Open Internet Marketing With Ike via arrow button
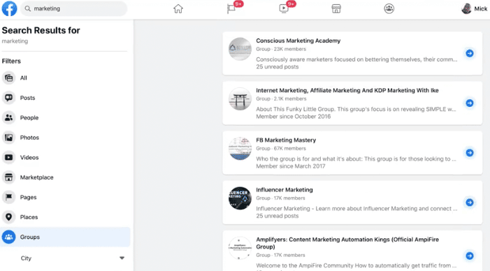Image resolution: width=490 pixels, height=271 pixels. (469, 103)
